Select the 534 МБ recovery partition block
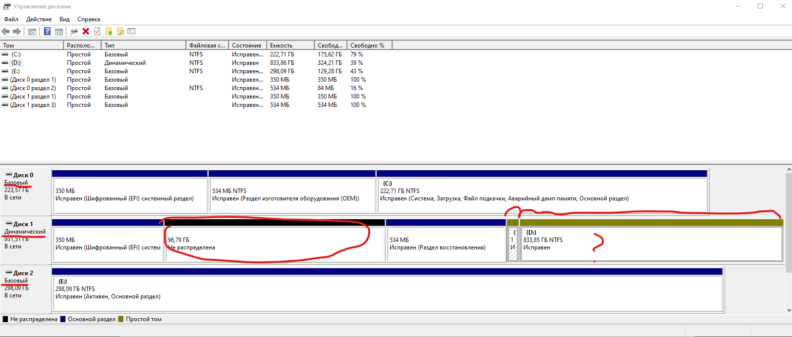The image size is (792, 337). point(446,241)
